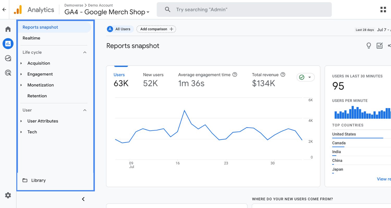Click the Demo Account breadcrumb

click(100, 5)
